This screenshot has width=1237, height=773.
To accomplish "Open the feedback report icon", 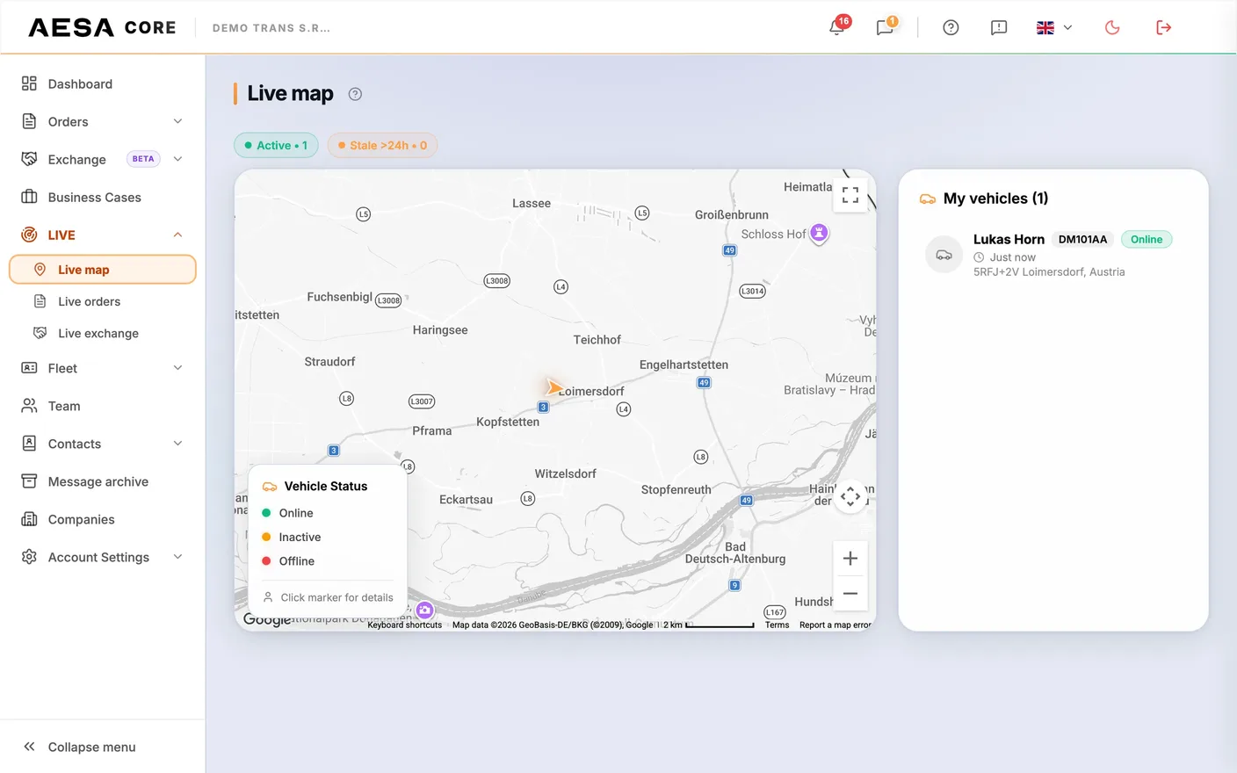I will (999, 27).
